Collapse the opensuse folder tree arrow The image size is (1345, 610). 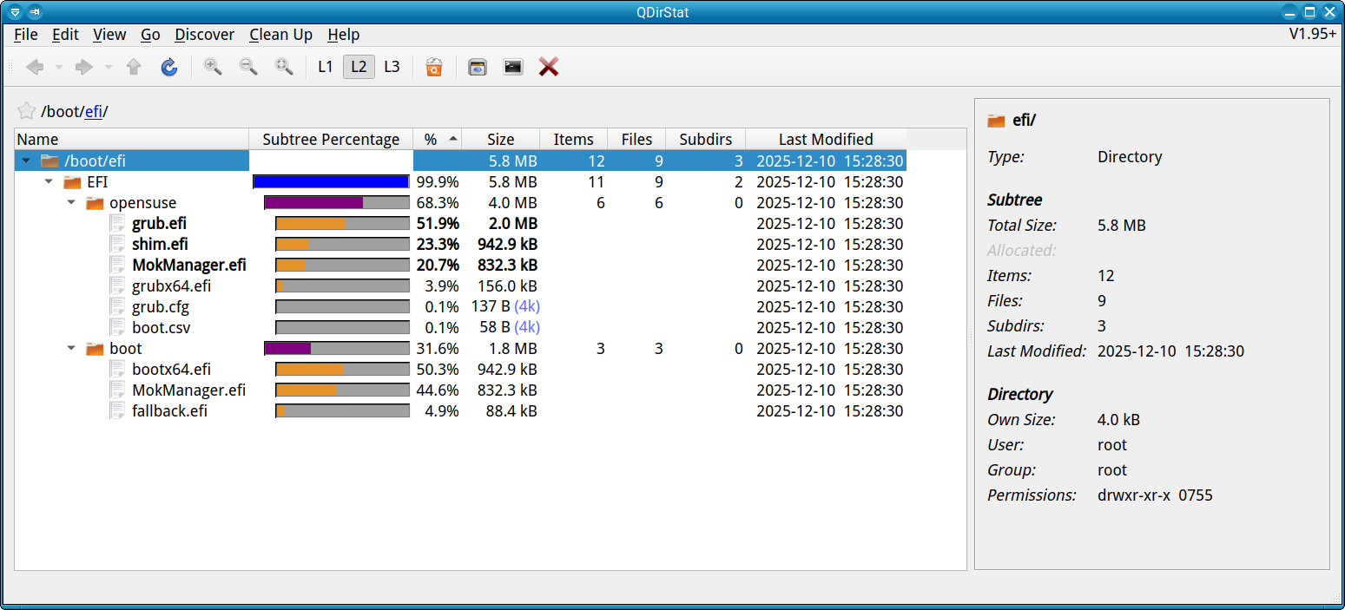[x=72, y=203]
